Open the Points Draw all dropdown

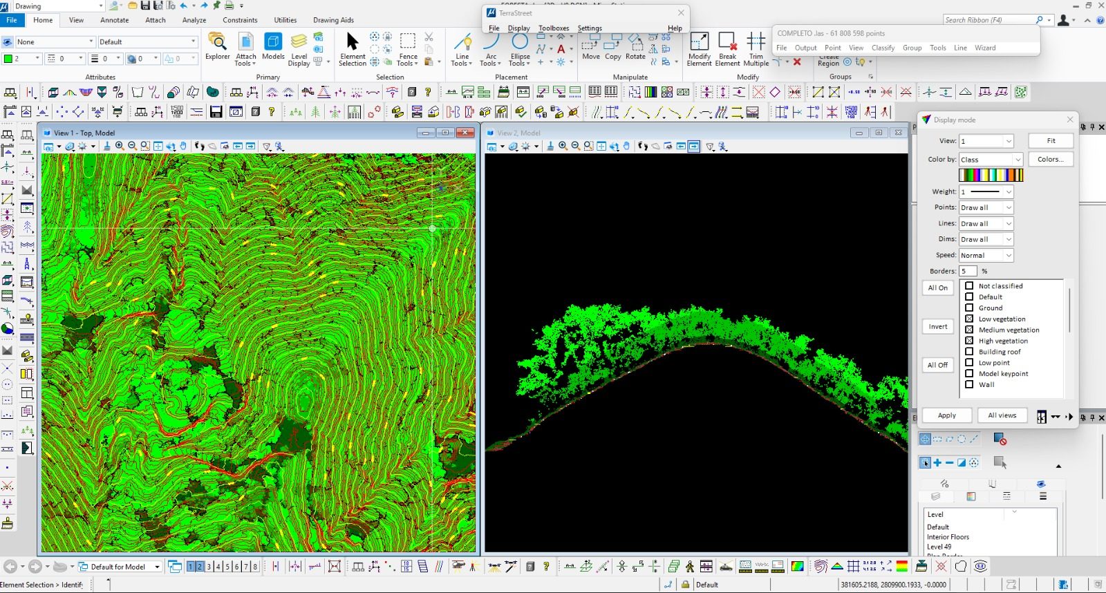986,207
